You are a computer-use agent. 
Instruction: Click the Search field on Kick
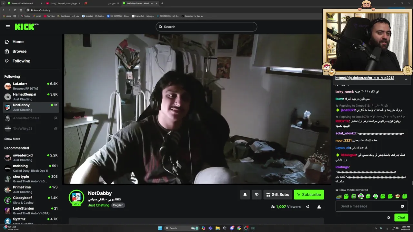(x=206, y=27)
